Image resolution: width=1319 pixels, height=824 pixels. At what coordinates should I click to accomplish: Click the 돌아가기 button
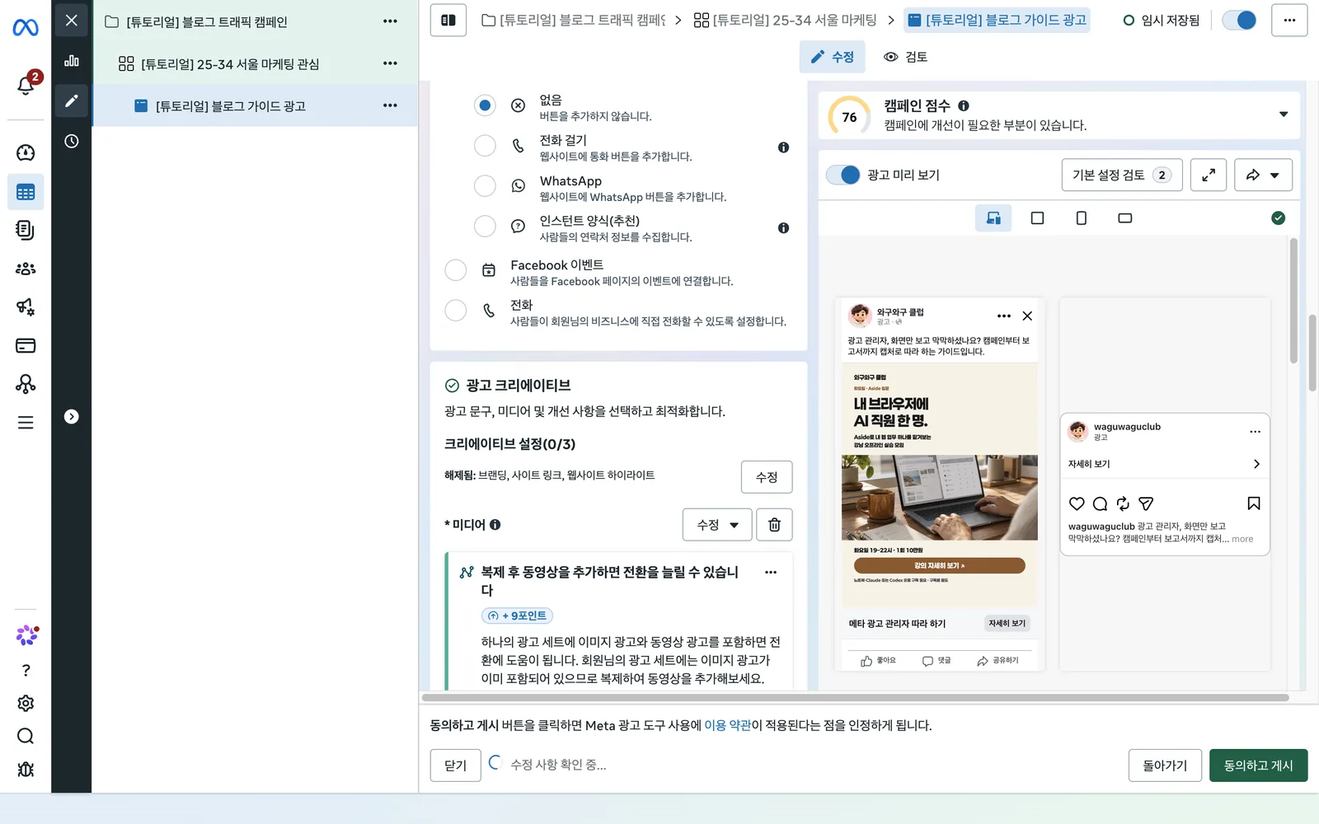click(x=1165, y=765)
